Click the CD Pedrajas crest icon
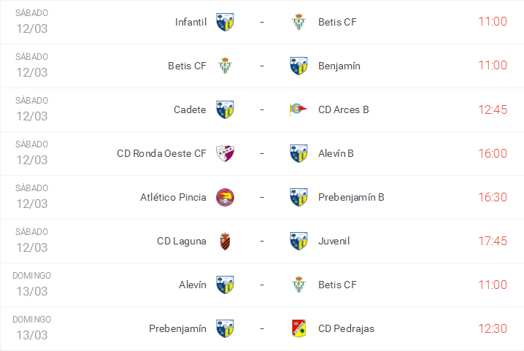This screenshot has width=524, height=351. (x=298, y=328)
